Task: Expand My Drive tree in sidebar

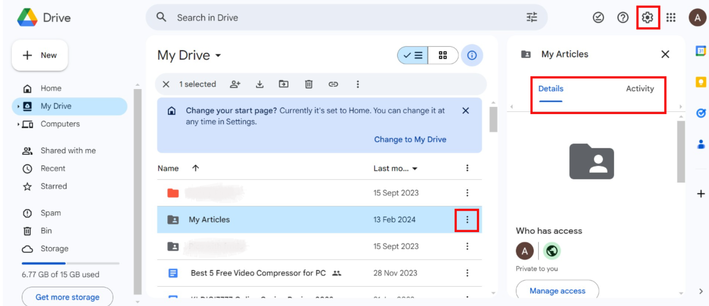Action: click(18, 107)
